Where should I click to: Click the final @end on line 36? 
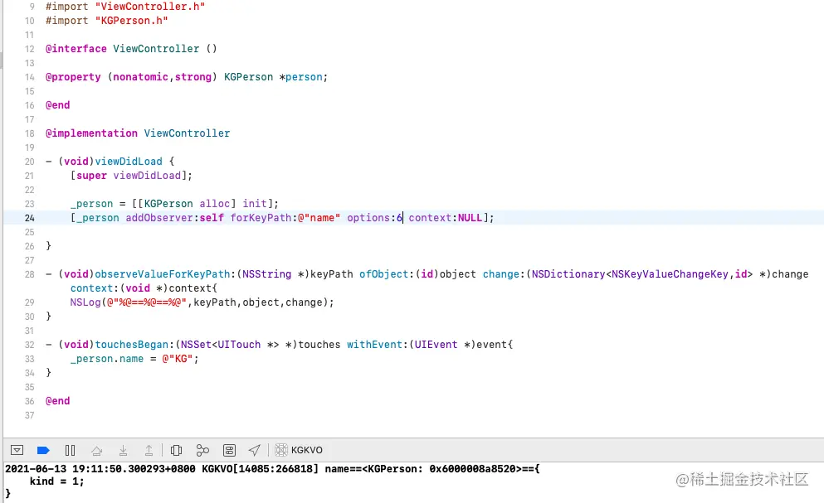point(58,401)
